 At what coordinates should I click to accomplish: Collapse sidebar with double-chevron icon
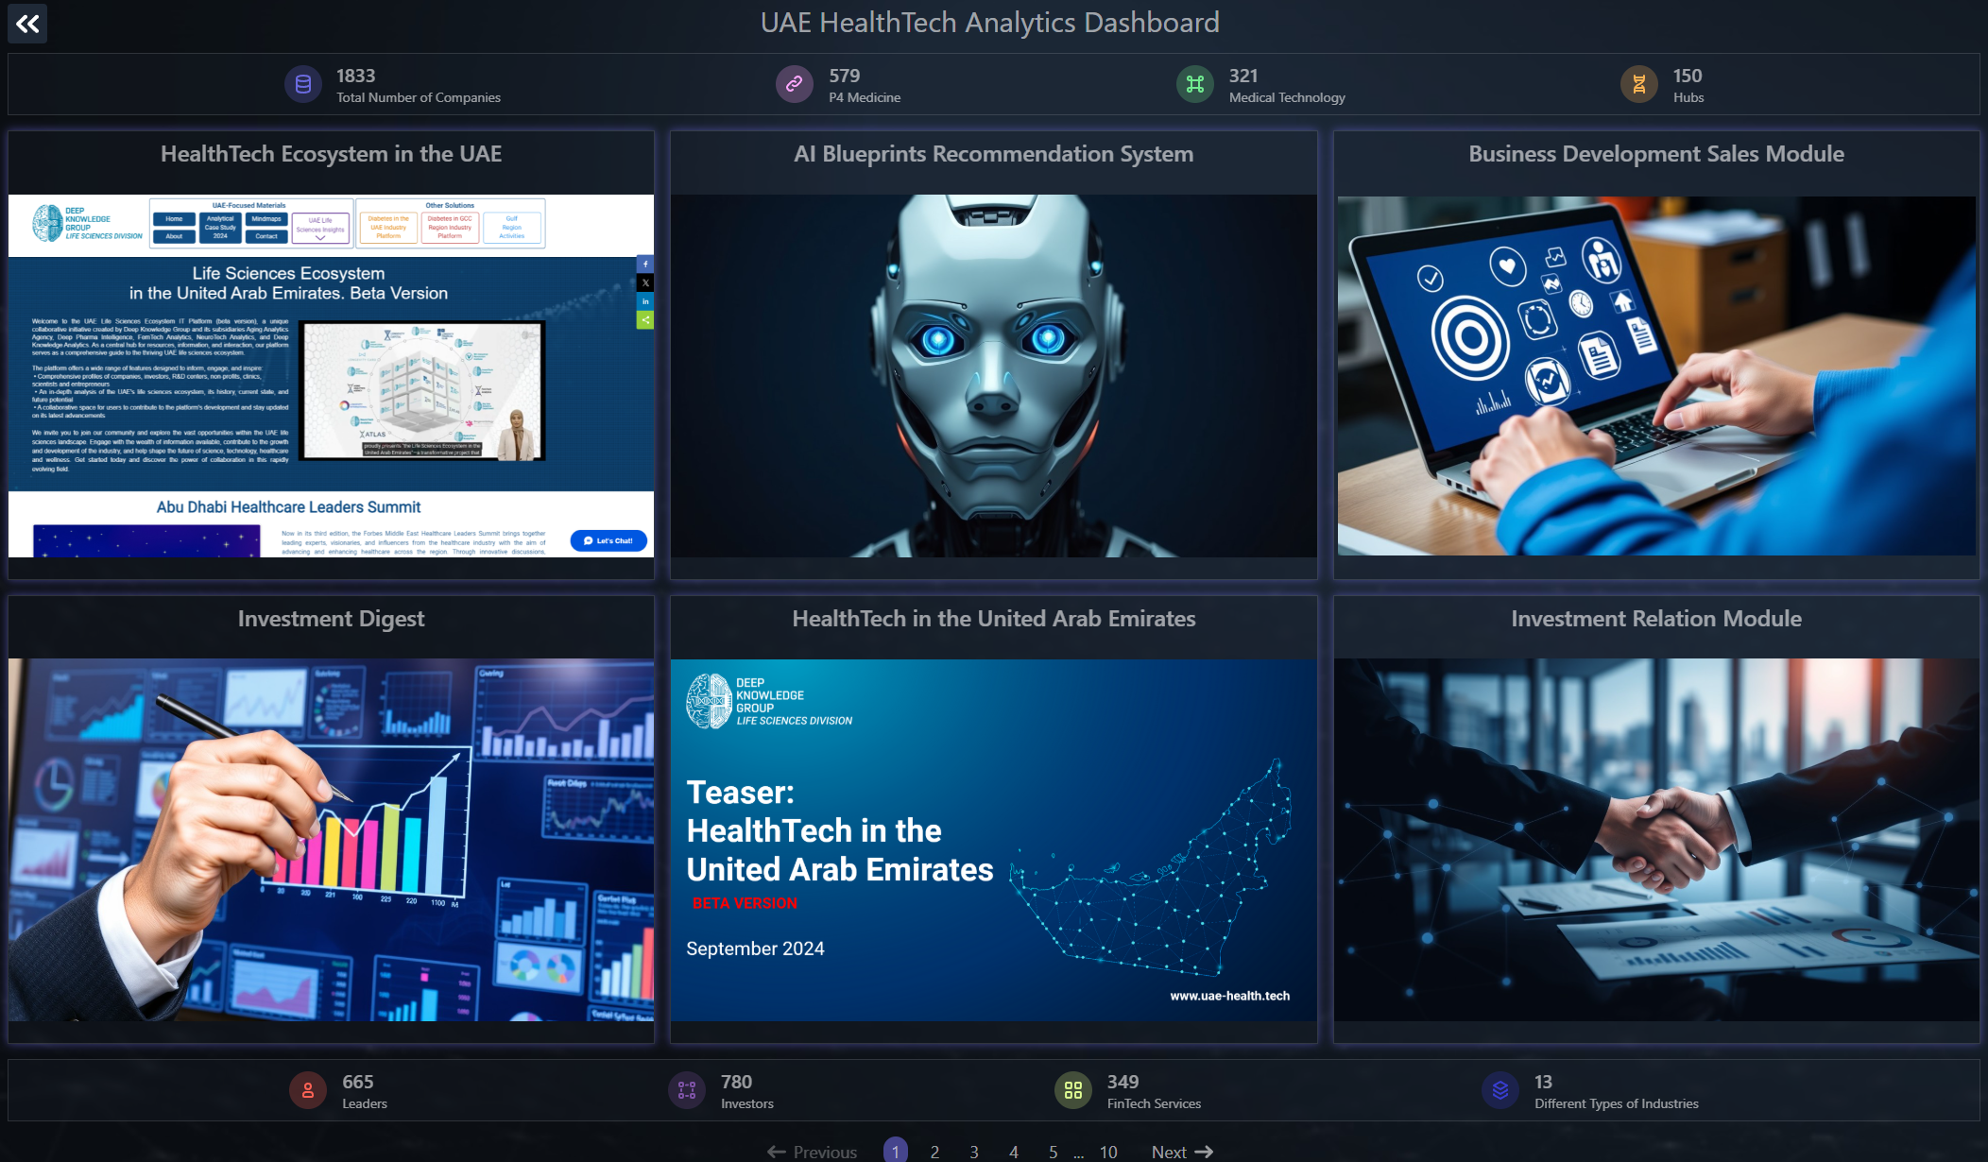(x=27, y=24)
